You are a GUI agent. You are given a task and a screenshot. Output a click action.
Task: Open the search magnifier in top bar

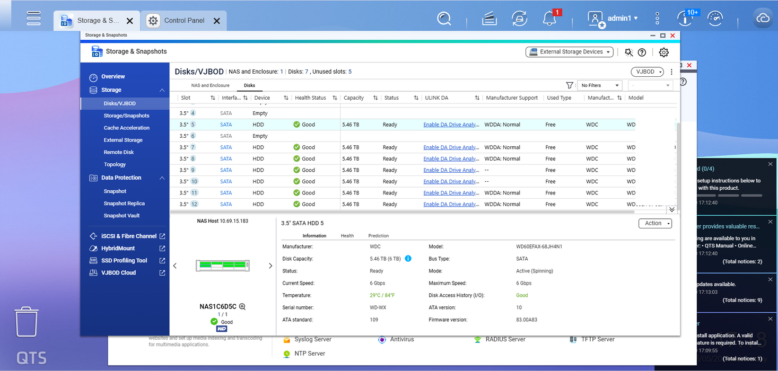click(x=444, y=19)
